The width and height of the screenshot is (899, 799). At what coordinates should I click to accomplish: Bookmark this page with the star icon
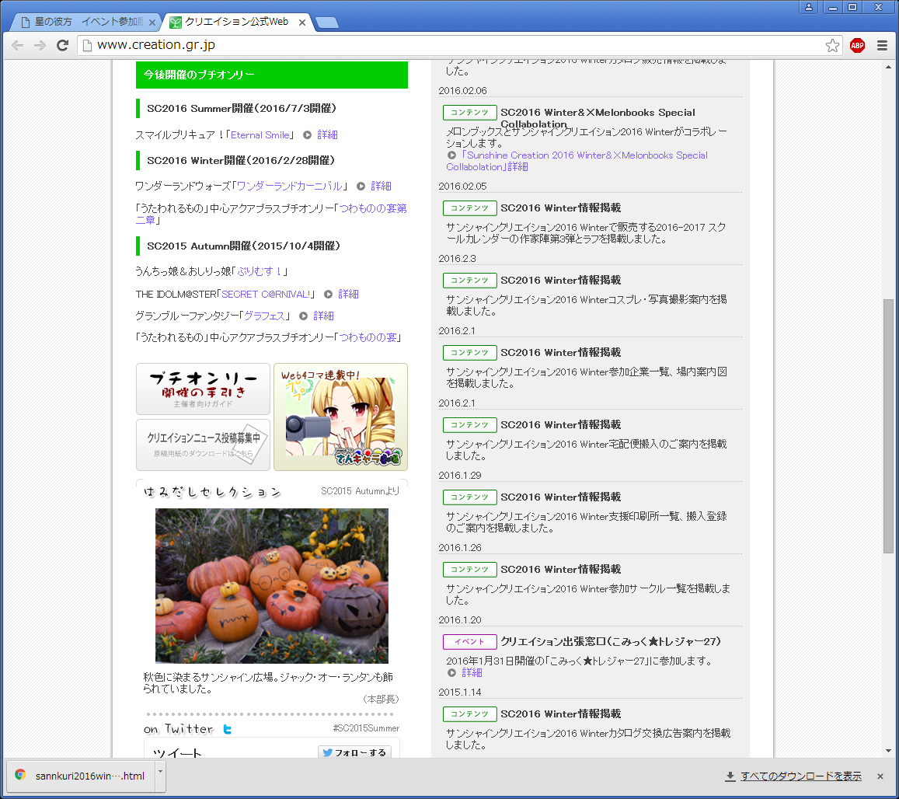click(832, 45)
